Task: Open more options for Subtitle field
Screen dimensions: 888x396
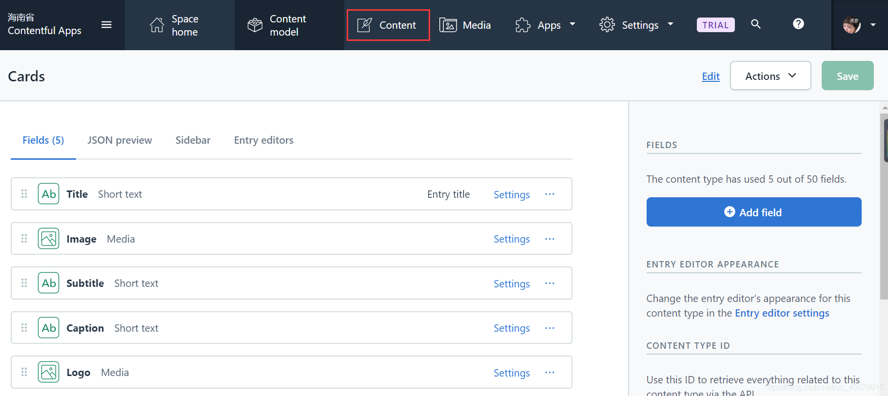Action: [x=550, y=283]
